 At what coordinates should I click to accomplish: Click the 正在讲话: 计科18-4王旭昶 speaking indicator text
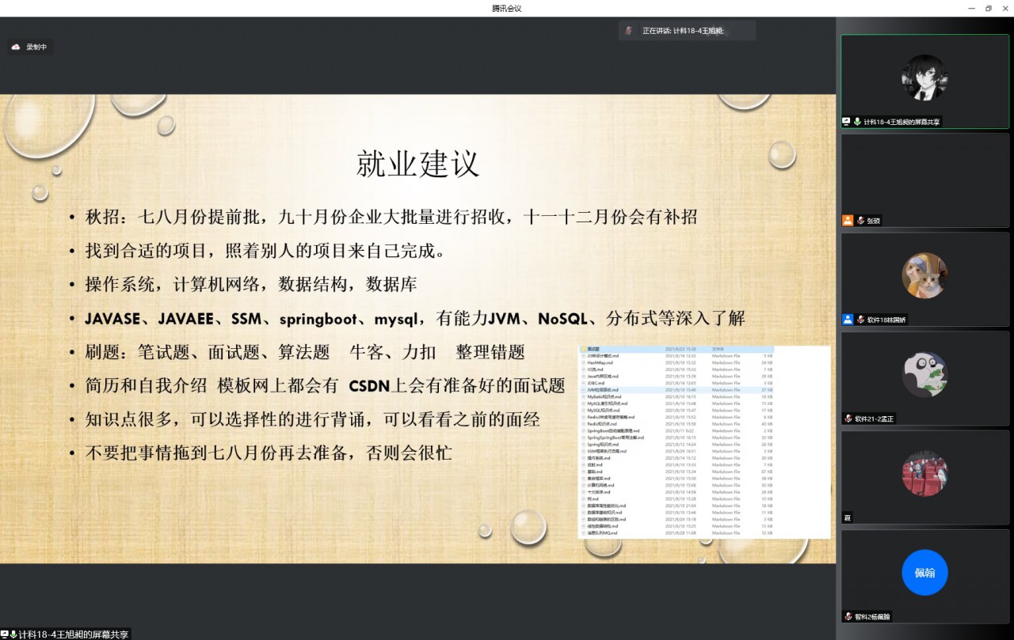click(x=684, y=31)
